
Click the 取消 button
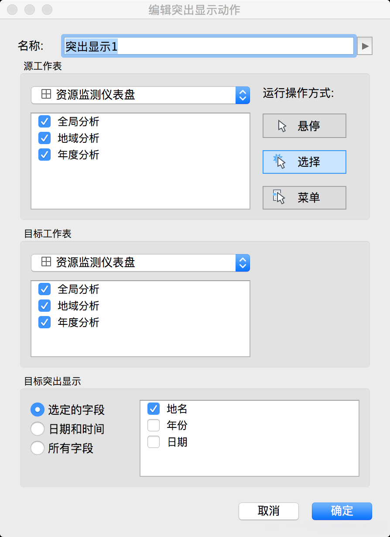click(268, 511)
